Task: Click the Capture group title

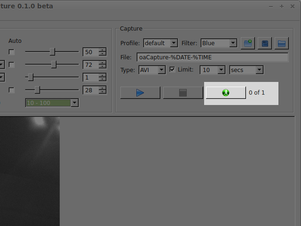Action: [131, 29]
